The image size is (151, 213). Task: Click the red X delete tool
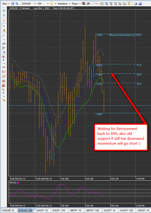click(4, 20)
